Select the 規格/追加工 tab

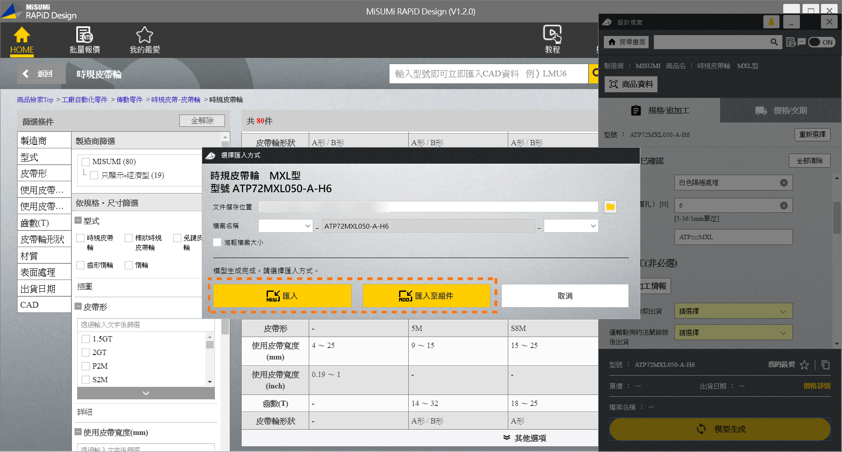tap(660, 111)
